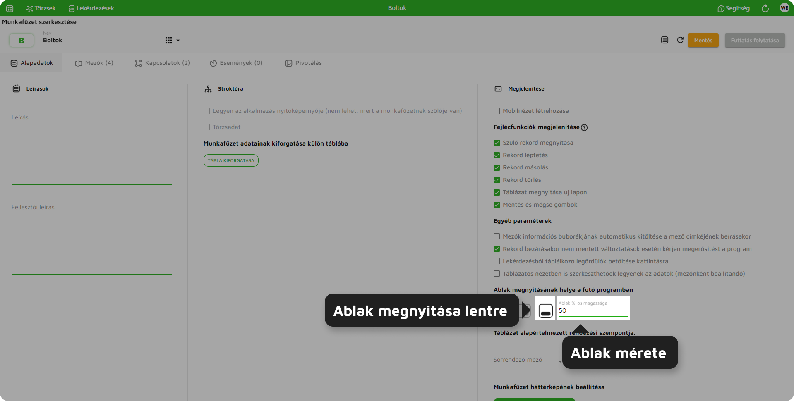The image size is (794, 401).
Task: Open the grid view dropdown next to name
Action: point(173,41)
